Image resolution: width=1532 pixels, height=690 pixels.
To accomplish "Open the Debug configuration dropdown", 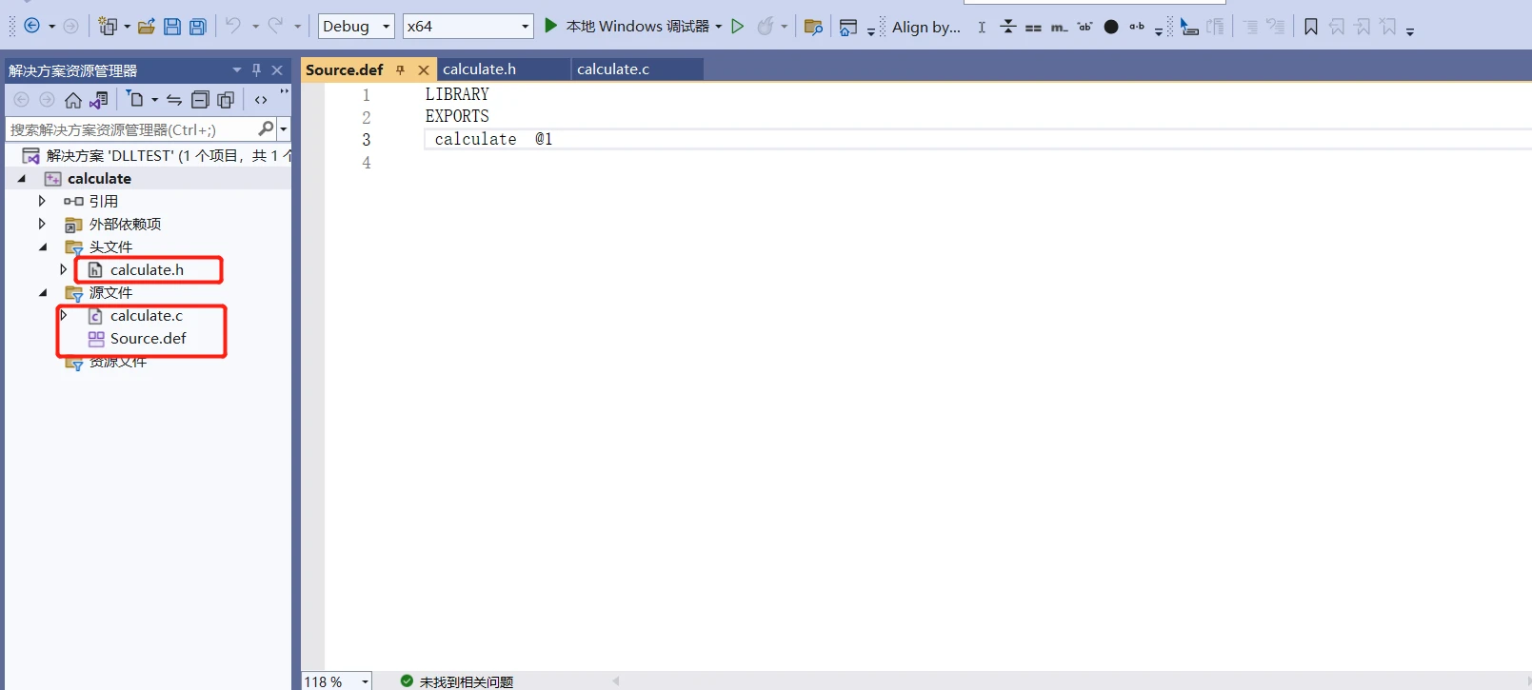I will coord(356,27).
